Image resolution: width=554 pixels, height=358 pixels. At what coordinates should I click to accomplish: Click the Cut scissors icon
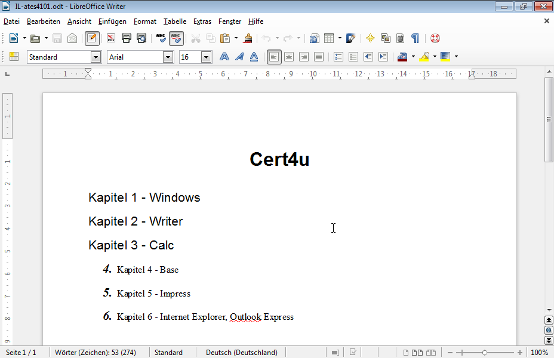click(x=195, y=38)
